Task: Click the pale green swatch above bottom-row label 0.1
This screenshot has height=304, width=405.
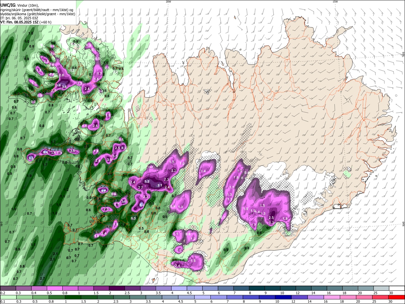Action: pos(8,297)
